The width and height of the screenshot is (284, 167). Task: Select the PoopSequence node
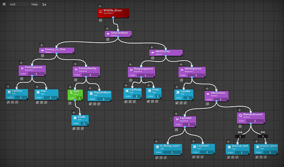[x=141, y=72]
